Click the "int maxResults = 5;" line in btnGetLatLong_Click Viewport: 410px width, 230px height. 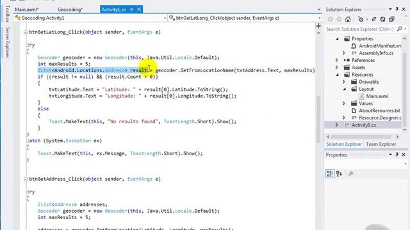pos(64,64)
